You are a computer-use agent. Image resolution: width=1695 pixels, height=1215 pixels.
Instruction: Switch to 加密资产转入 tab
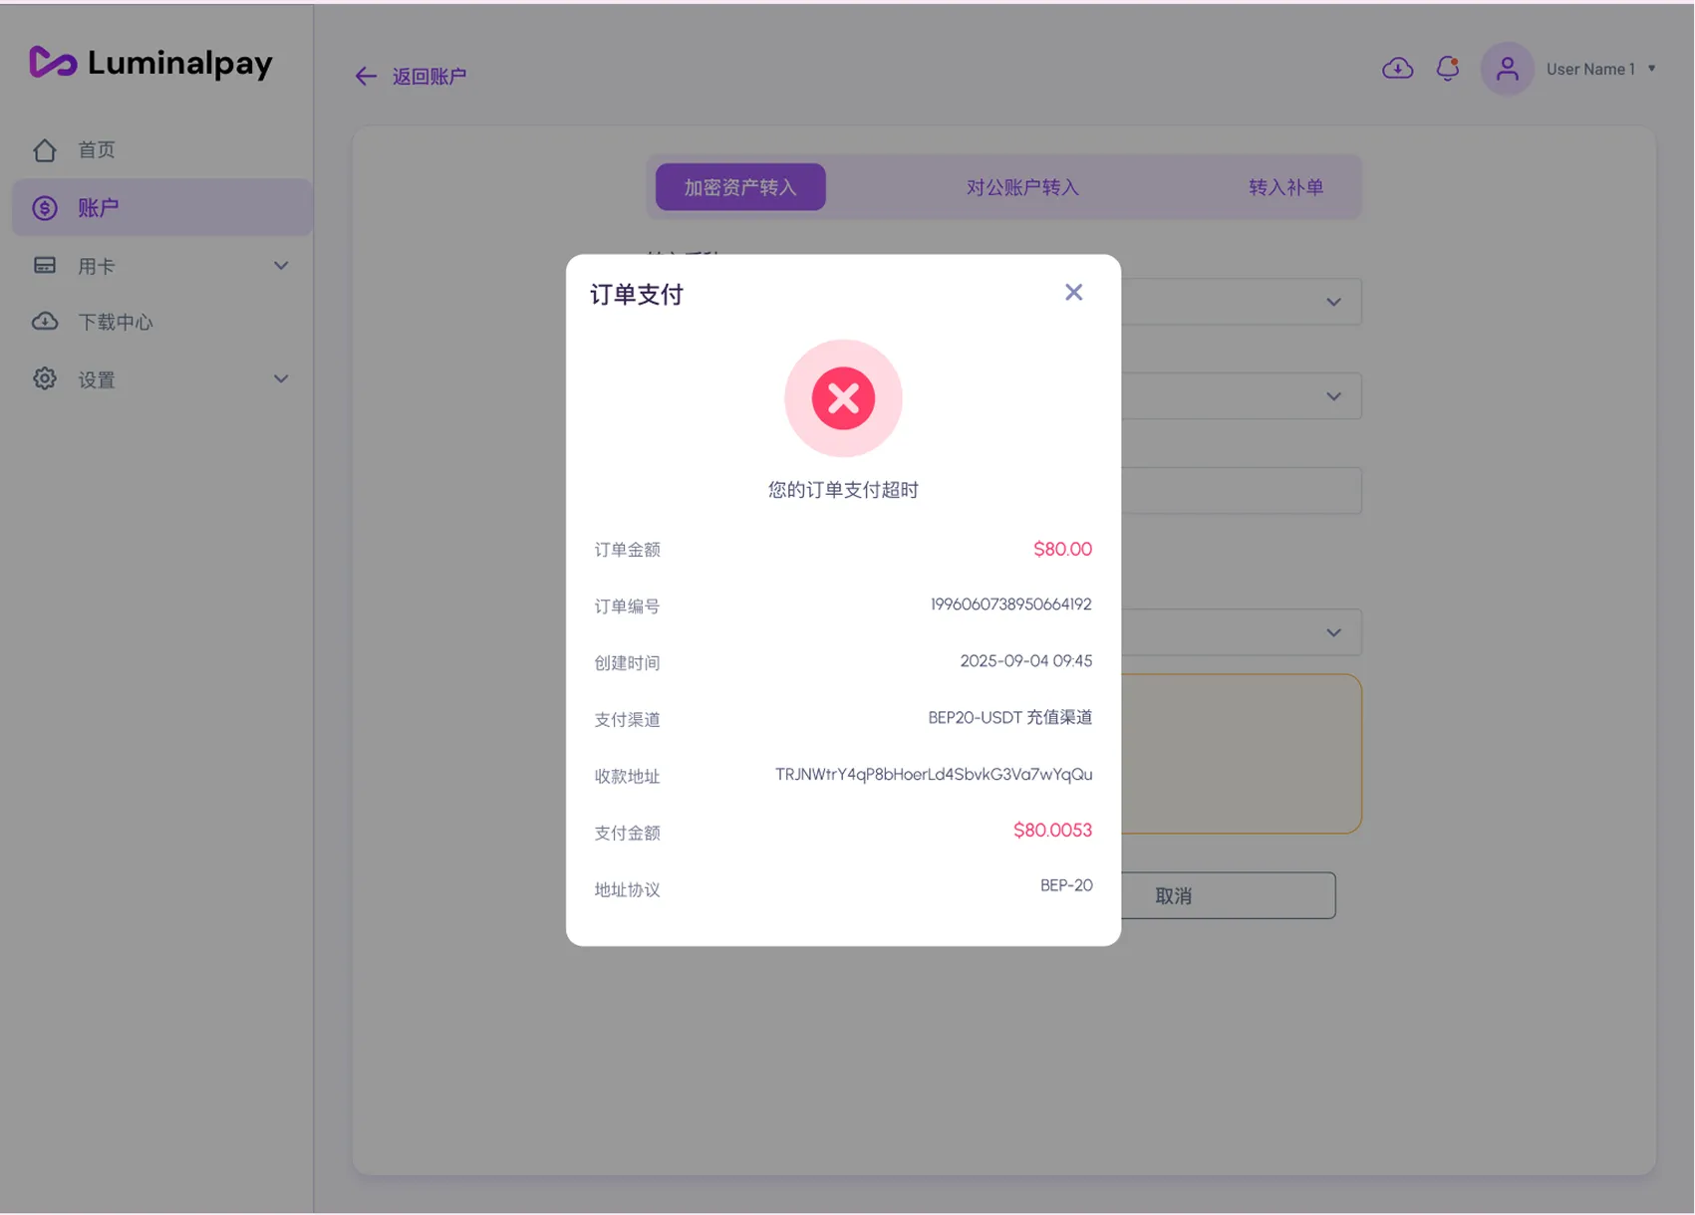point(740,187)
